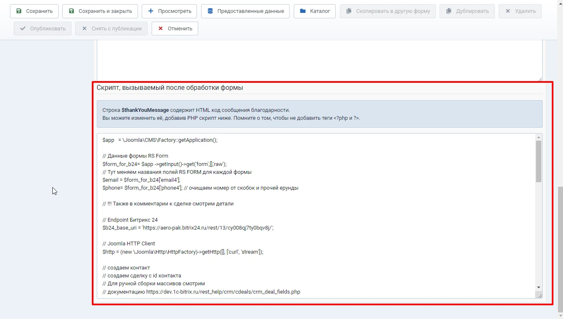563x319 pixels.
Task: Click the copy icon on Дублировать
Action: 449,11
